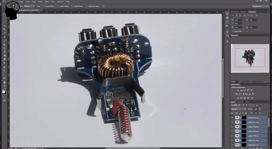This screenshot has height=149, width=272.
Task: Add a Vibrance adjustment layer
Action: click(252, 90)
